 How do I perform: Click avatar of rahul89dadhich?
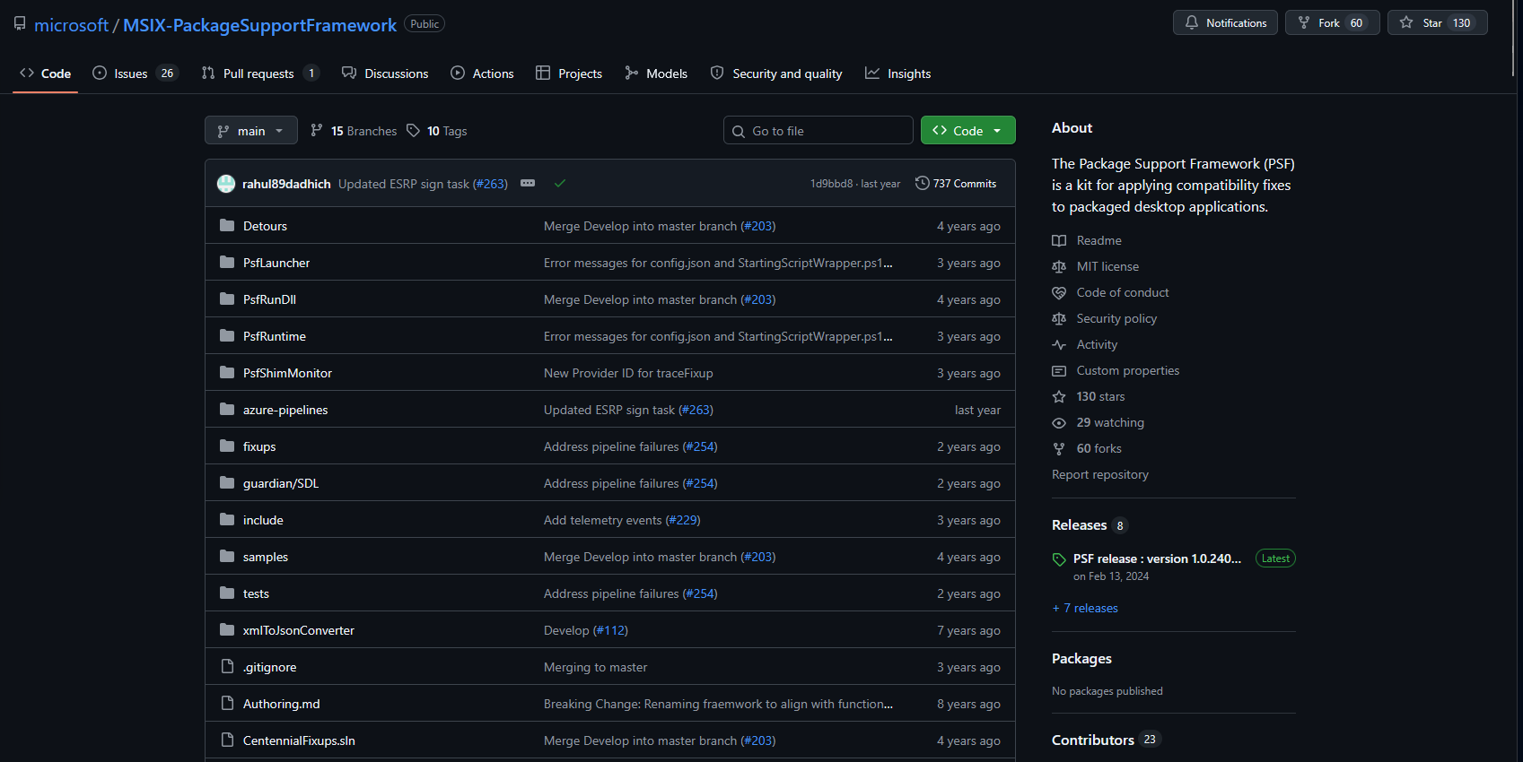tap(226, 184)
